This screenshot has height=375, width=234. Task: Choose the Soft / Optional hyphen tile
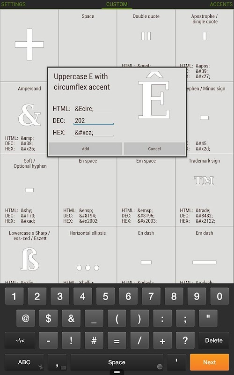click(29, 190)
